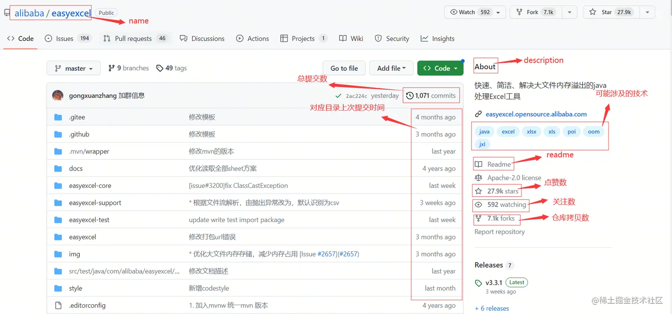
Task: Select the jxl topic tag
Action: 482,144
